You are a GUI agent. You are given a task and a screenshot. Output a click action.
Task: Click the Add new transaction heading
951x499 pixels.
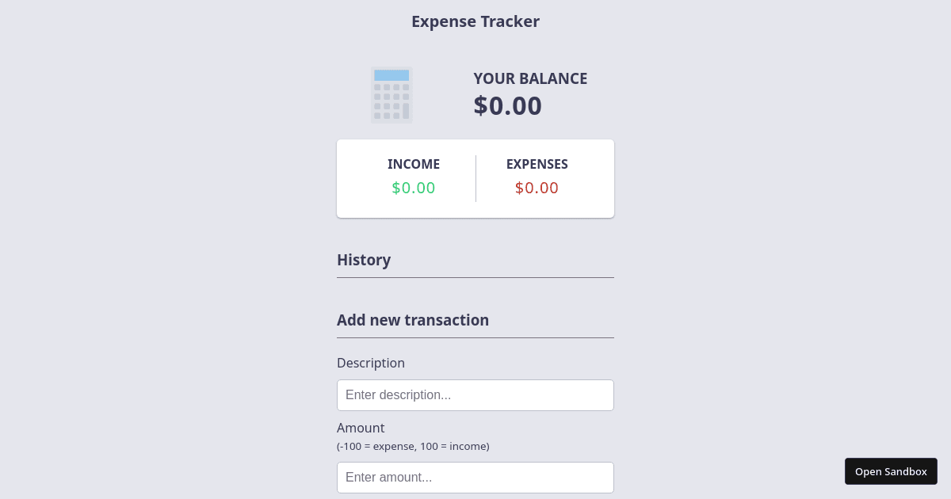413,320
